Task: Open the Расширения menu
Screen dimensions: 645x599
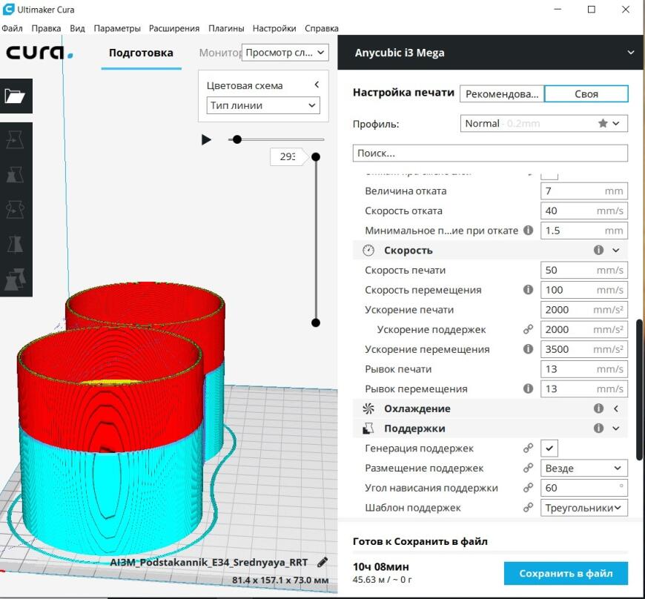Action: (x=174, y=28)
